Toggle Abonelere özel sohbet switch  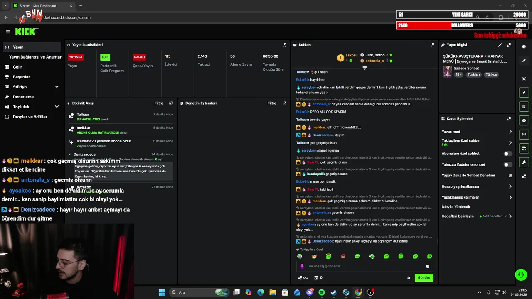pos(508,154)
